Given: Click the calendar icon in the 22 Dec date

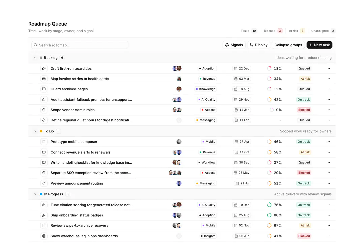Looking at the screenshot, I should (236, 69).
